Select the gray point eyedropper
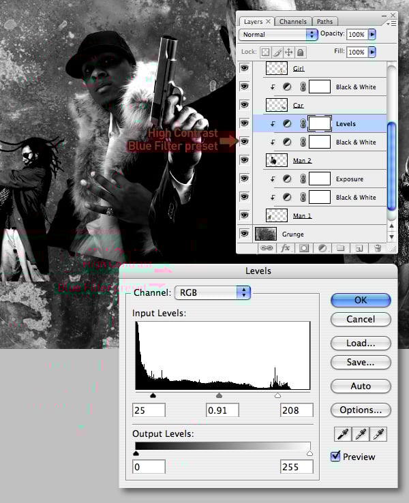This screenshot has height=503, width=409. 361,434
